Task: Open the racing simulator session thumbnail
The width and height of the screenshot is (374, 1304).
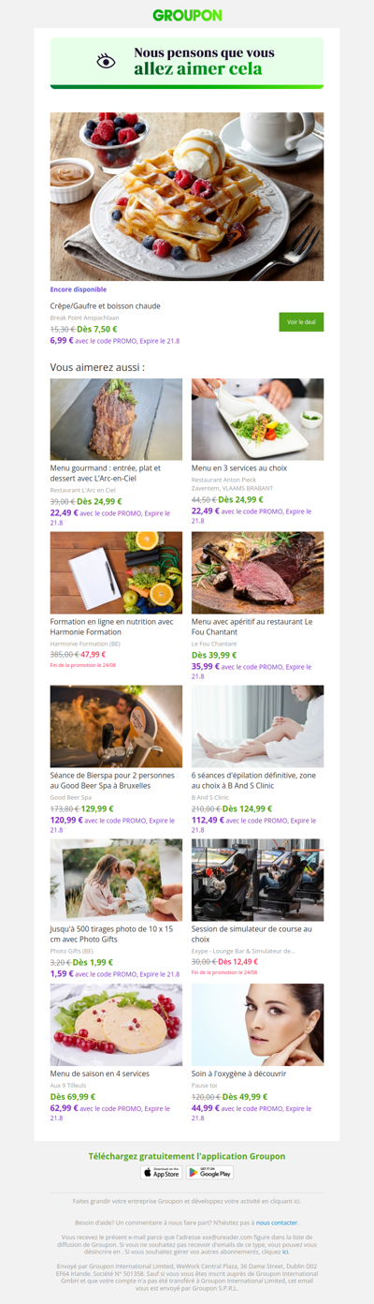Action: pos(257,881)
